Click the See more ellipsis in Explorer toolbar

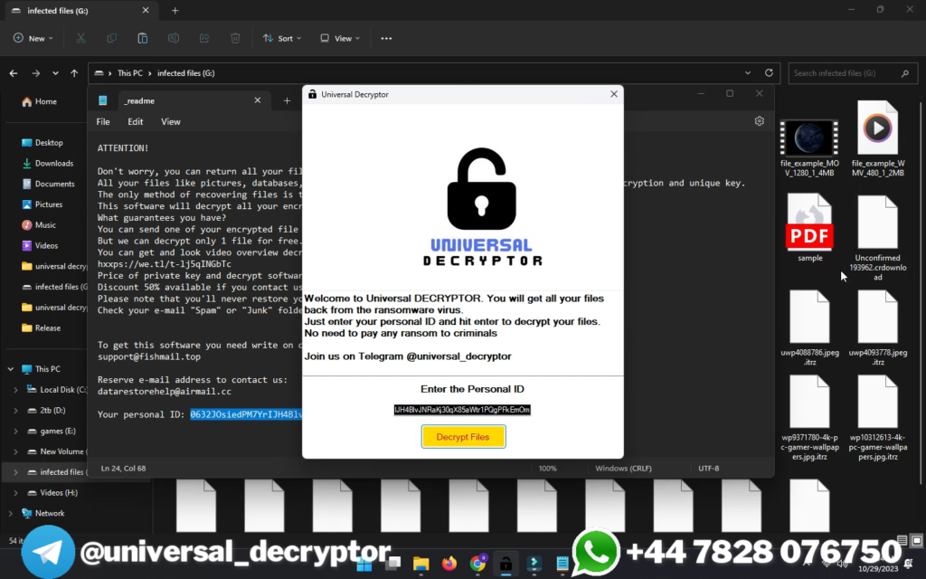386,38
